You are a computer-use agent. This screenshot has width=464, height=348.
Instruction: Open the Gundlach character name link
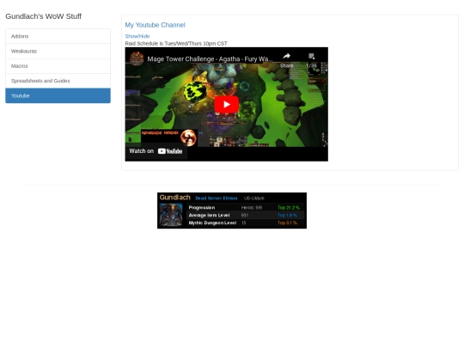[175, 198]
